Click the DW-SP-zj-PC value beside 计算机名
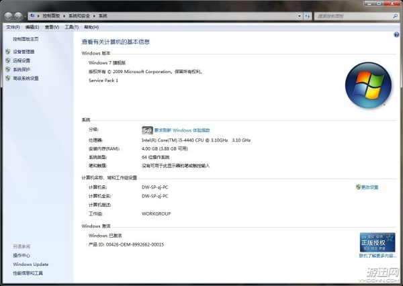 [155, 187]
